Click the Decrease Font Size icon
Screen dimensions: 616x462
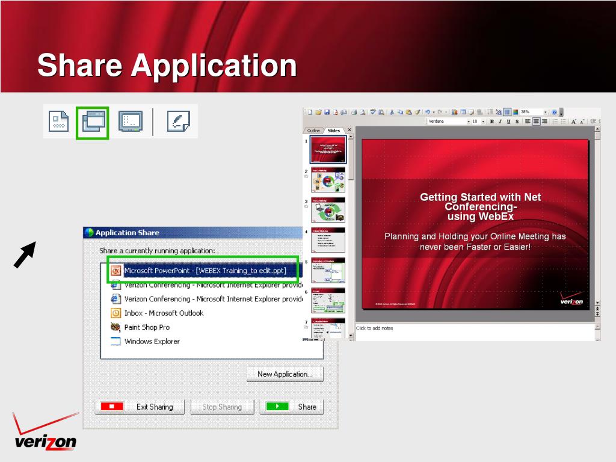(x=582, y=122)
